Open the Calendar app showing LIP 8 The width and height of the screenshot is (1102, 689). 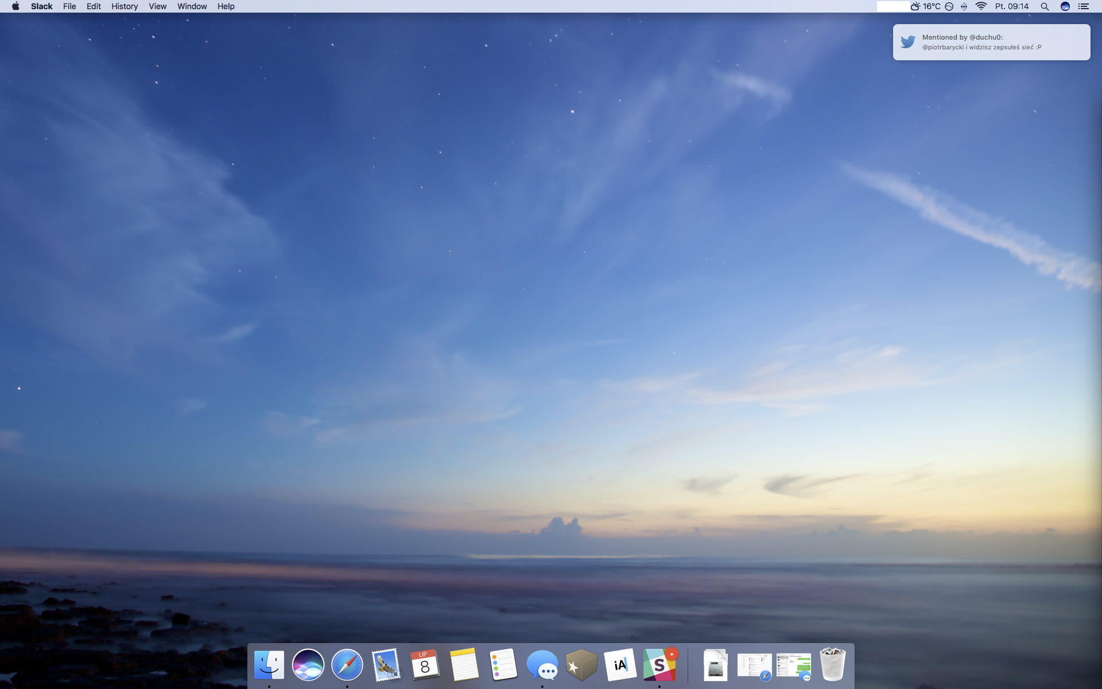coord(425,665)
